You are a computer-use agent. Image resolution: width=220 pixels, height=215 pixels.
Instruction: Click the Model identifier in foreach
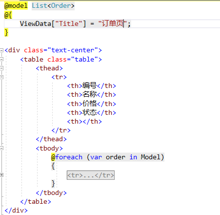[150, 157]
